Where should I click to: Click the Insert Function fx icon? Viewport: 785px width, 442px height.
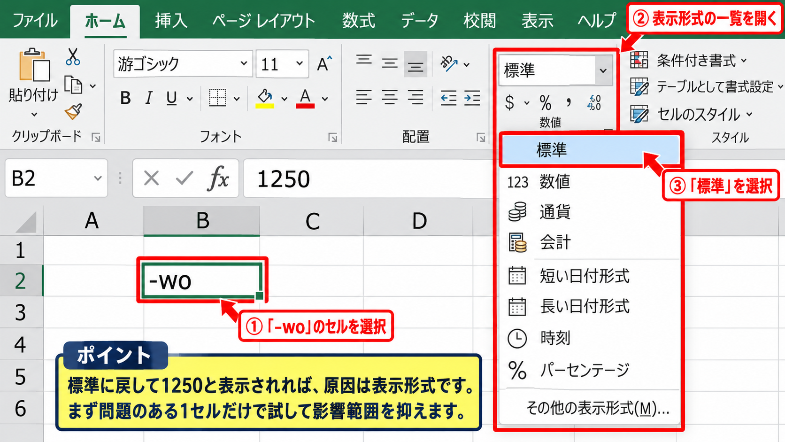[x=218, y=178]
